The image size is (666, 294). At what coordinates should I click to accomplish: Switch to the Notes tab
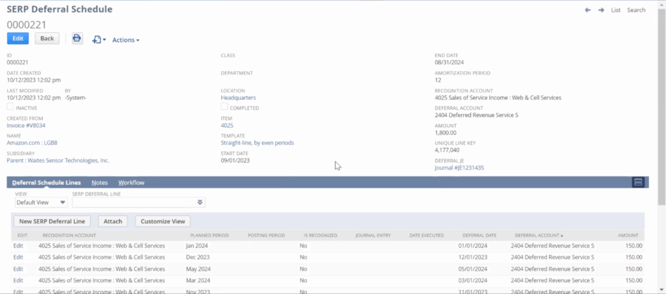pos(100,183)
